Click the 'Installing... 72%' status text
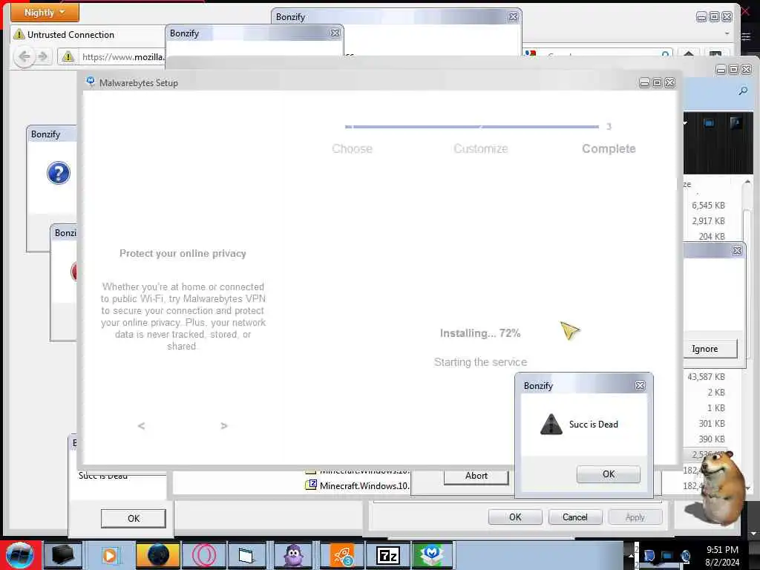 click(x=480, y=333)
